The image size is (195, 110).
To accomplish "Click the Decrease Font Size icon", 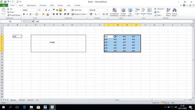I will pos(49,10).
